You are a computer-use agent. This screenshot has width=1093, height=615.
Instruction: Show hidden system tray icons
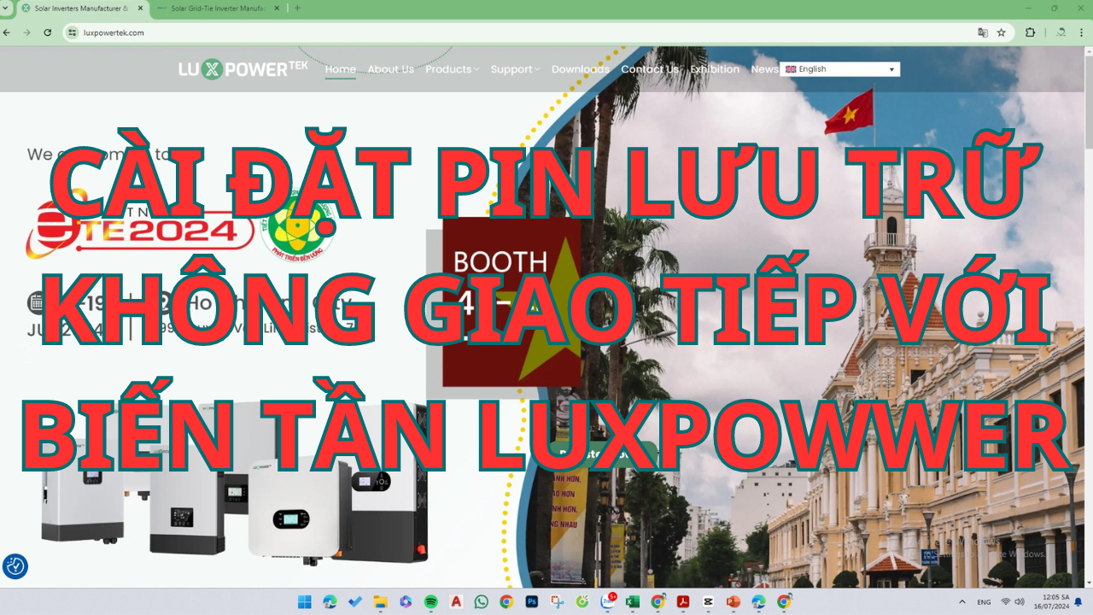(x=962, y=601)
